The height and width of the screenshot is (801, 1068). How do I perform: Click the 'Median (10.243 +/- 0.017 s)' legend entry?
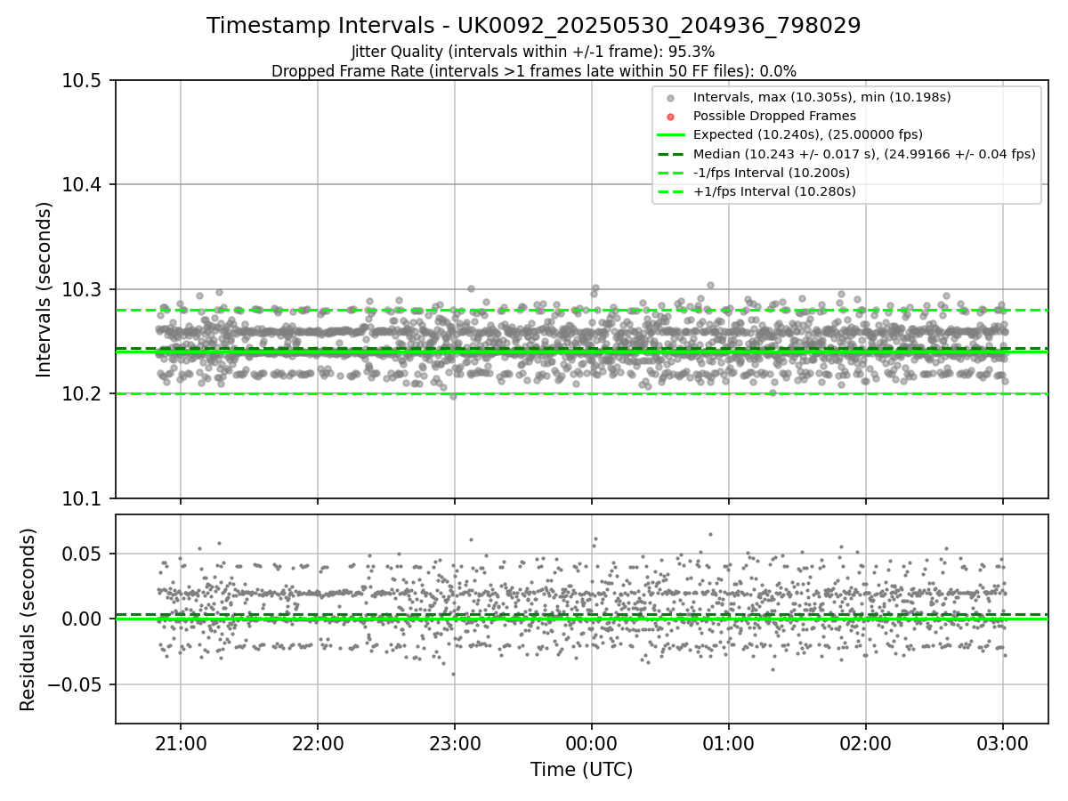tap(863, 153)
